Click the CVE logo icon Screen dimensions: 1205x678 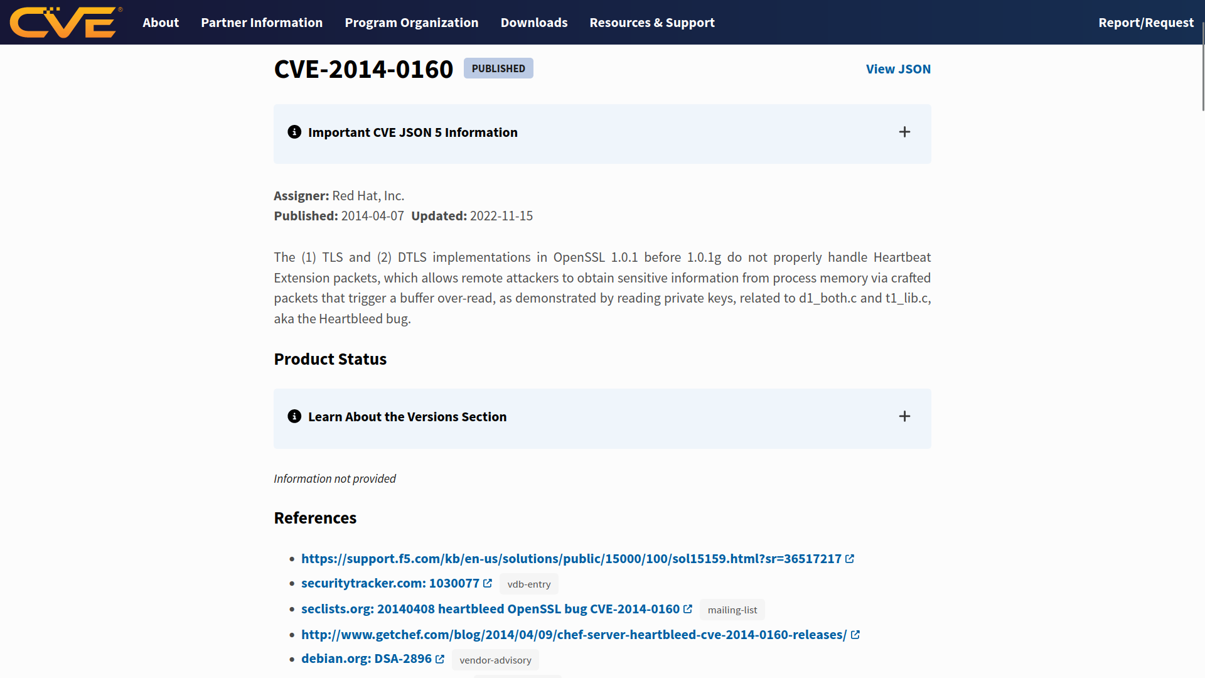tap(64, 23)
